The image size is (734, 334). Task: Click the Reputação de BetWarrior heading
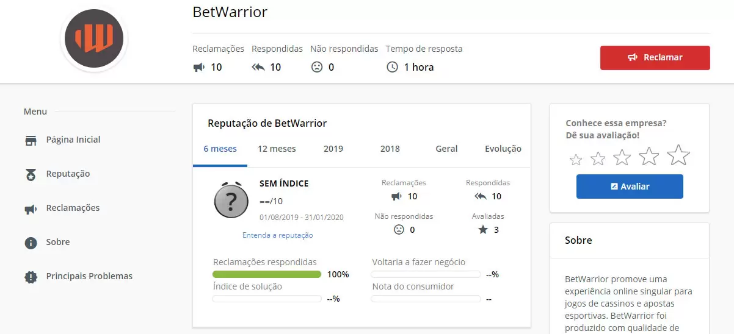tap(267, 123)
